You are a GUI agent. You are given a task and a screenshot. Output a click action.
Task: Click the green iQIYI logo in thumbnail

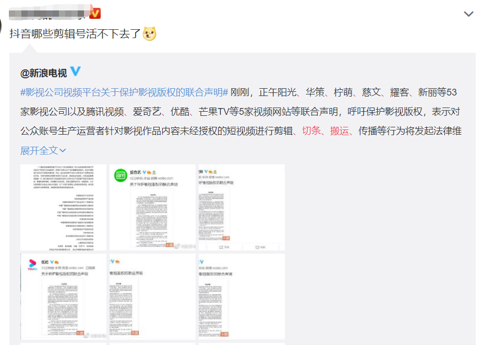(121, 175)
